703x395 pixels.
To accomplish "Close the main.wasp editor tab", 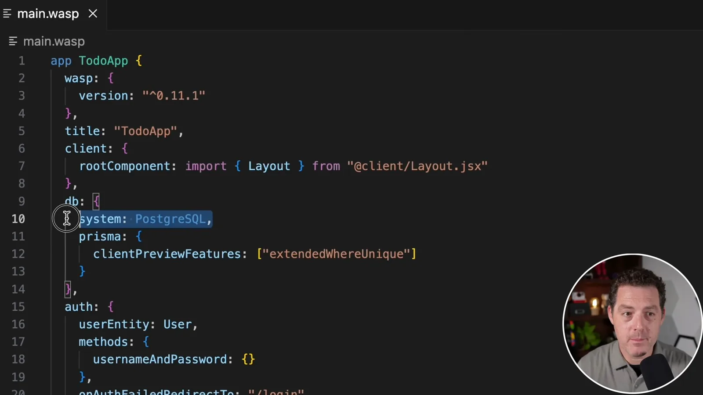I will (x=93, y=14).
